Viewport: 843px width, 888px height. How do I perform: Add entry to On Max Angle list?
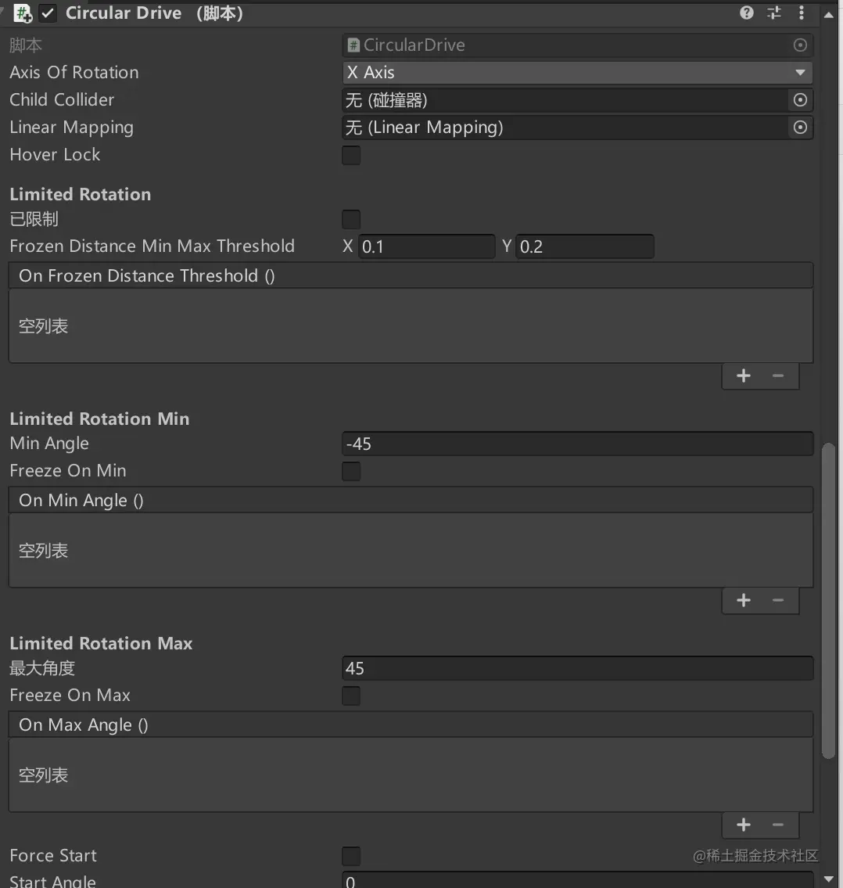pos(743,825)
